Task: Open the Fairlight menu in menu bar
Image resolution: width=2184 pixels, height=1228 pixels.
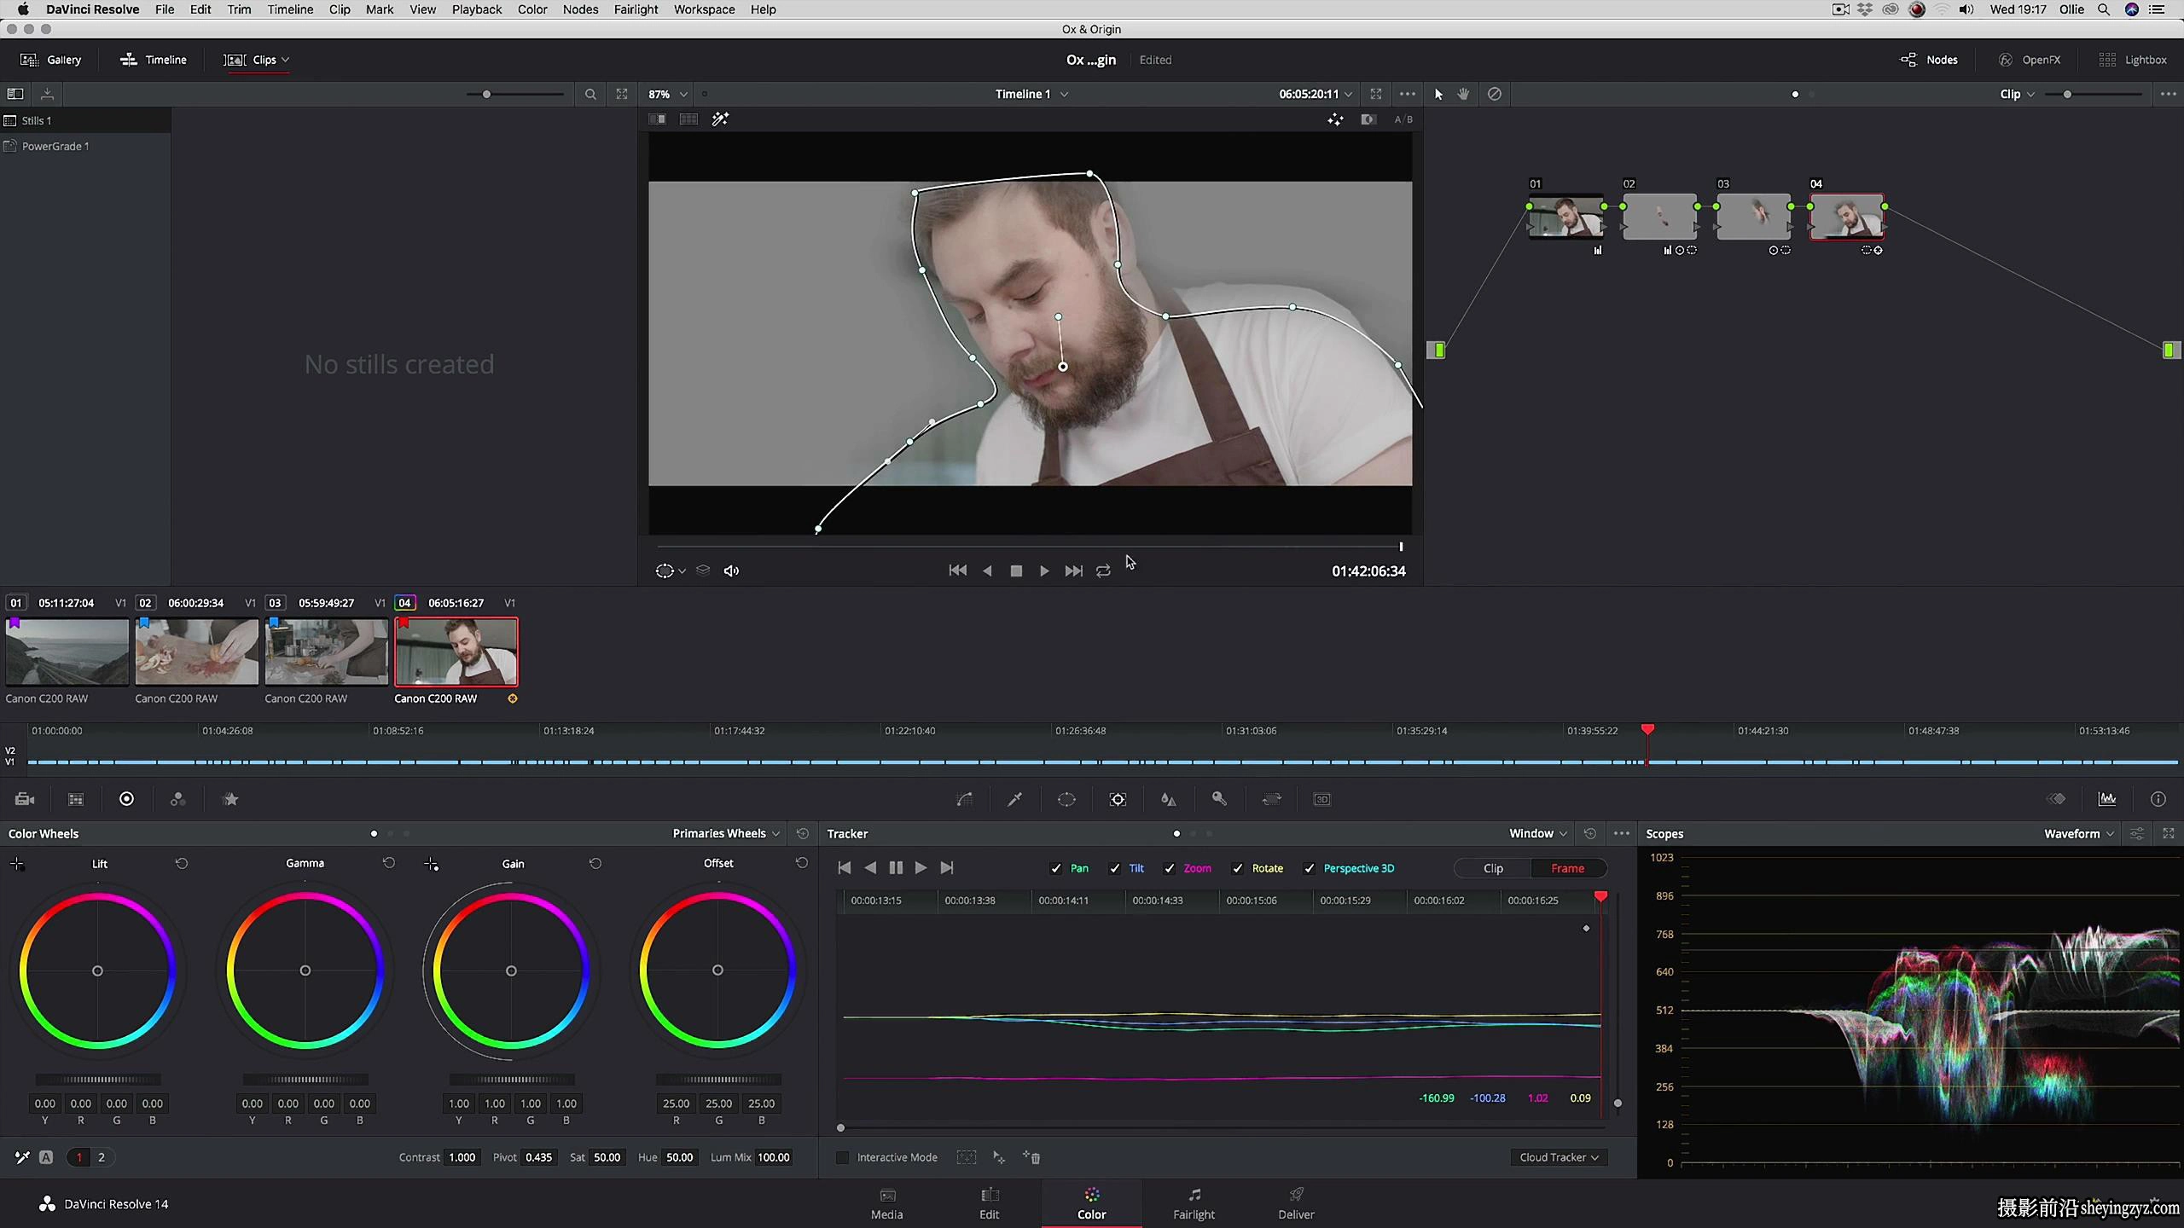Action: pyautogui.click(x=636, y=9)
